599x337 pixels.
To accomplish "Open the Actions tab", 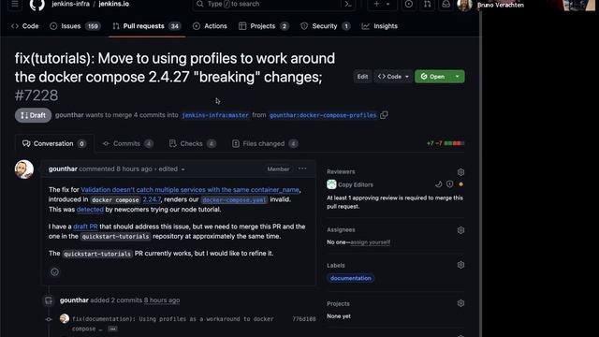I will pos(210,26).
